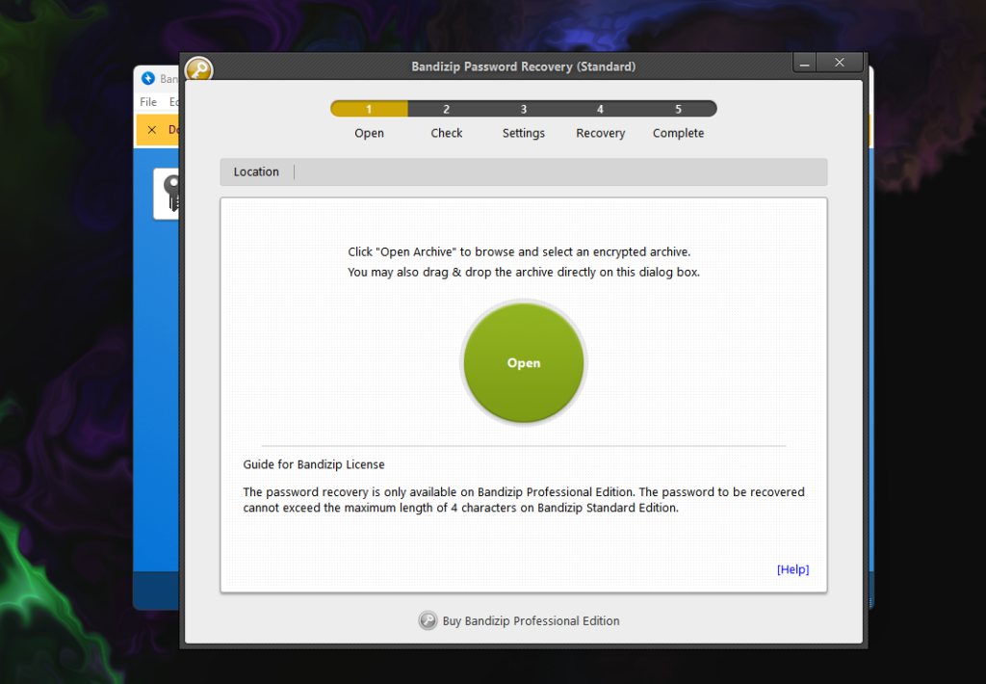Click Buy Bandizip Professional Edition link
This screenshot has height=684, width=986.
[531, 620]
